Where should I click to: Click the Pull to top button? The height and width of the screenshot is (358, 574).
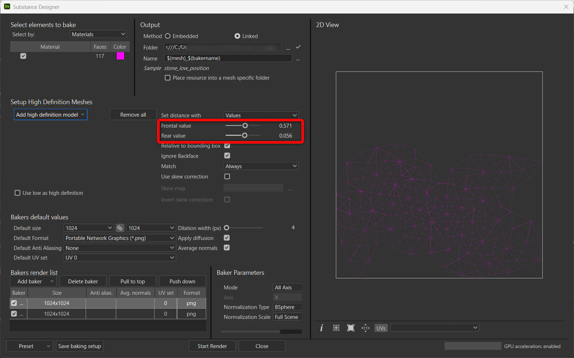pyautogui.click(x=133, y=281)
